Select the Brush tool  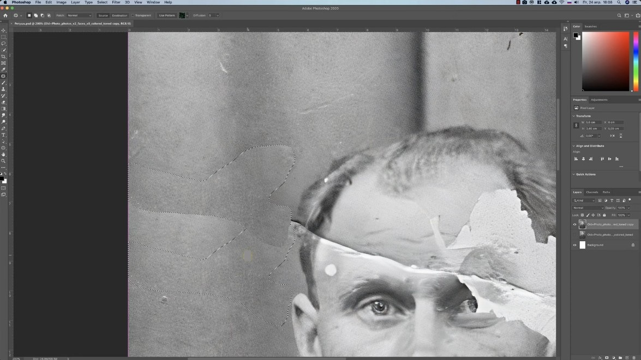click(4, 82)
